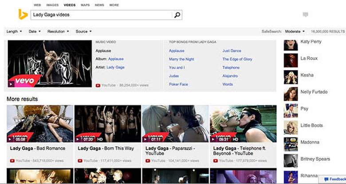Open the Poker Face song link
This screenshot has height=184, width=346.
[178, 84]
